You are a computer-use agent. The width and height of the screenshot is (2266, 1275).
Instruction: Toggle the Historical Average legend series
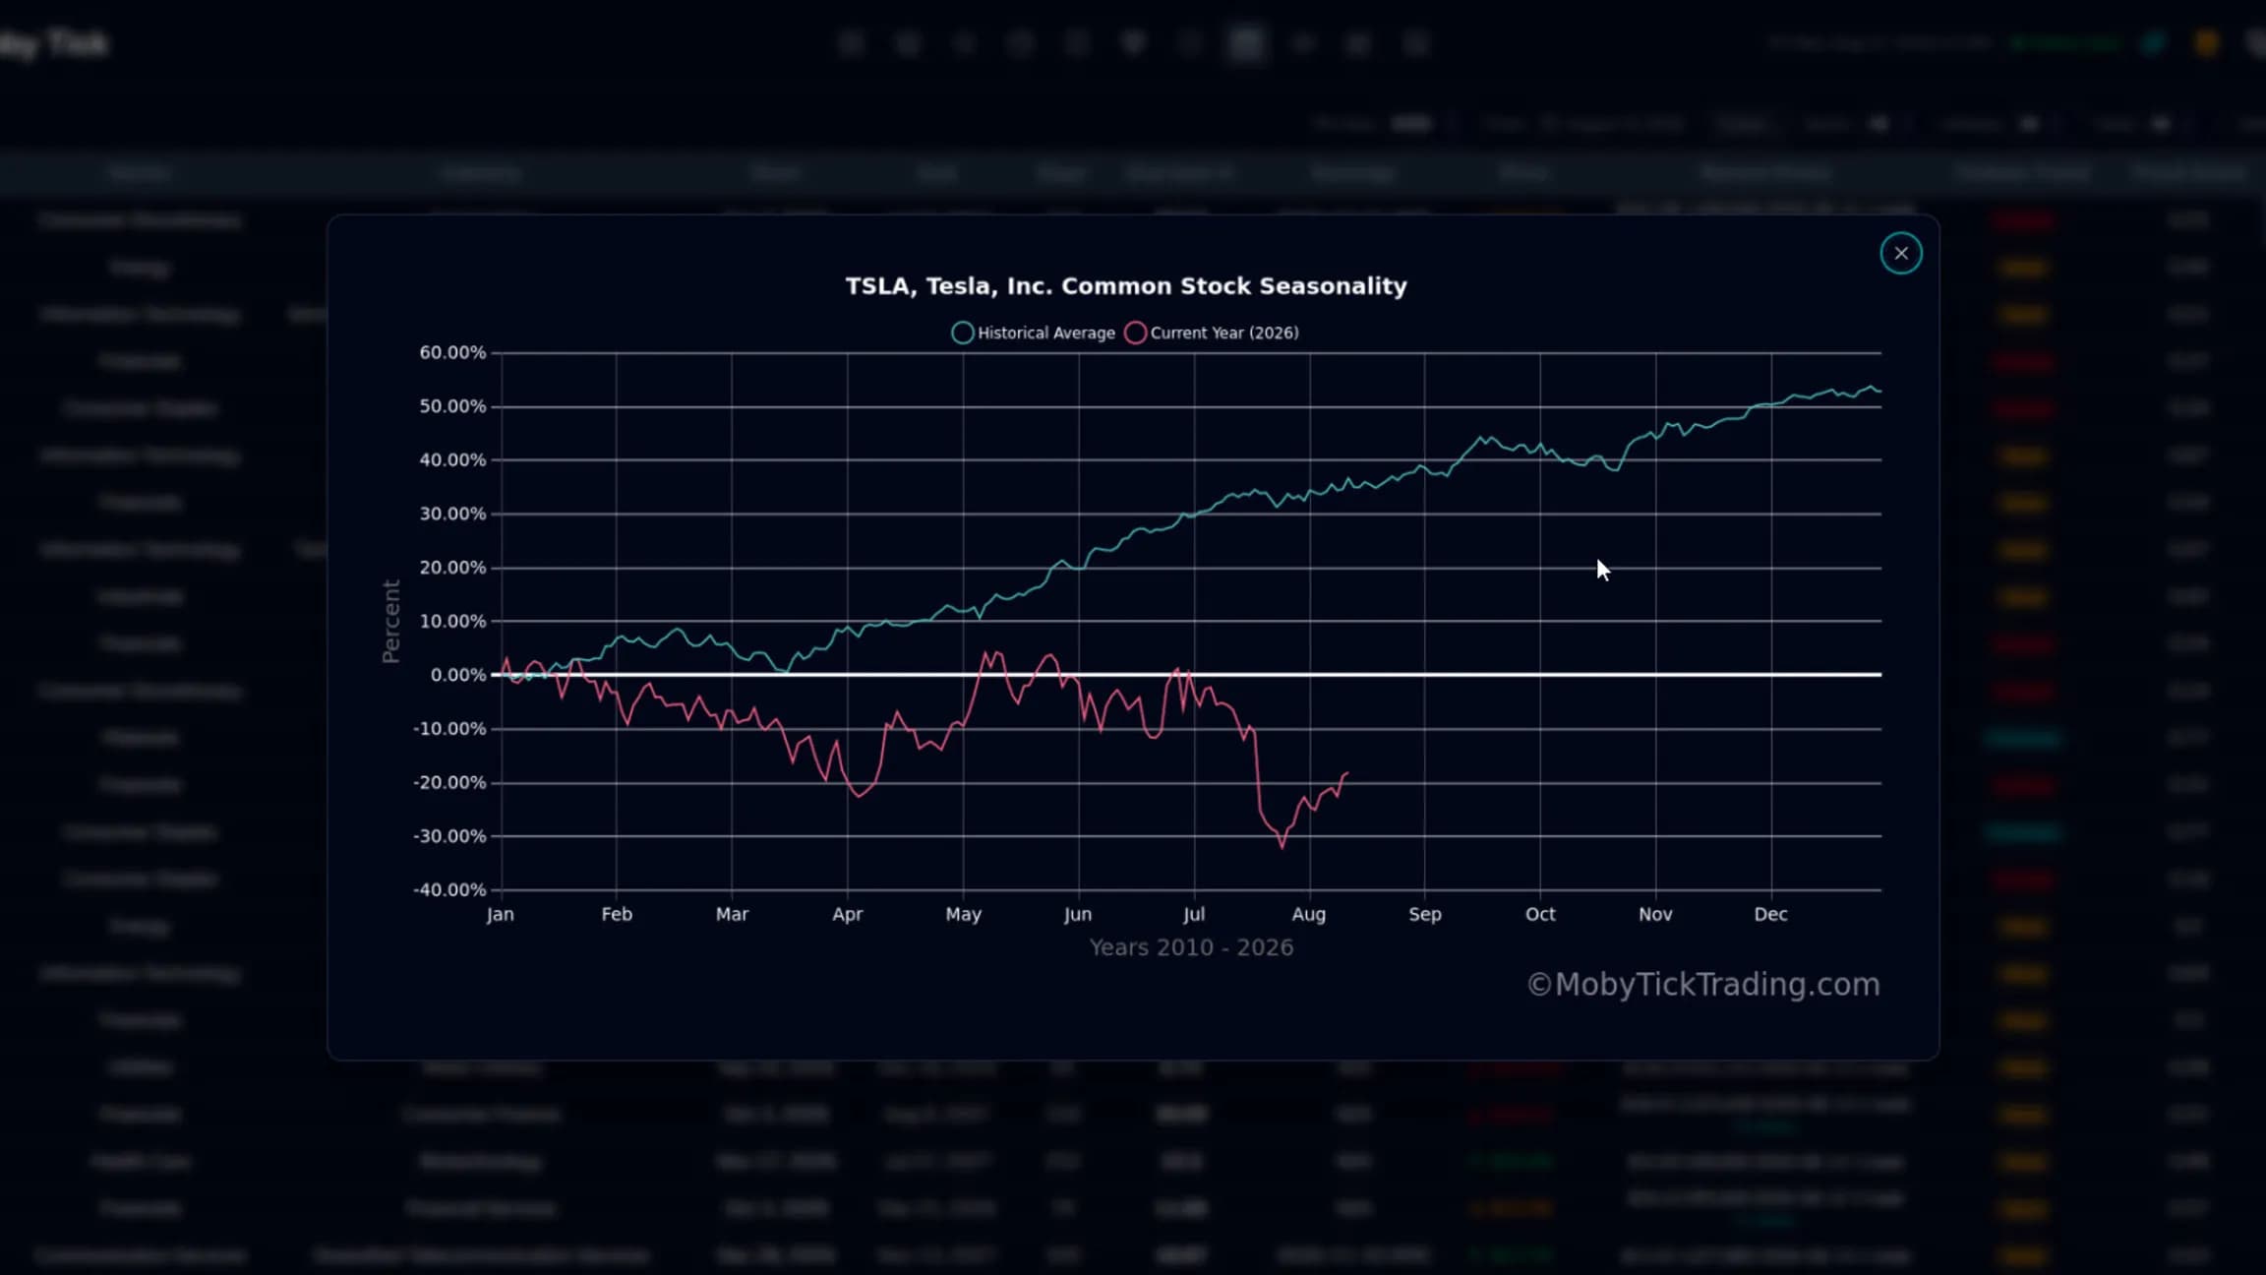1033,333
